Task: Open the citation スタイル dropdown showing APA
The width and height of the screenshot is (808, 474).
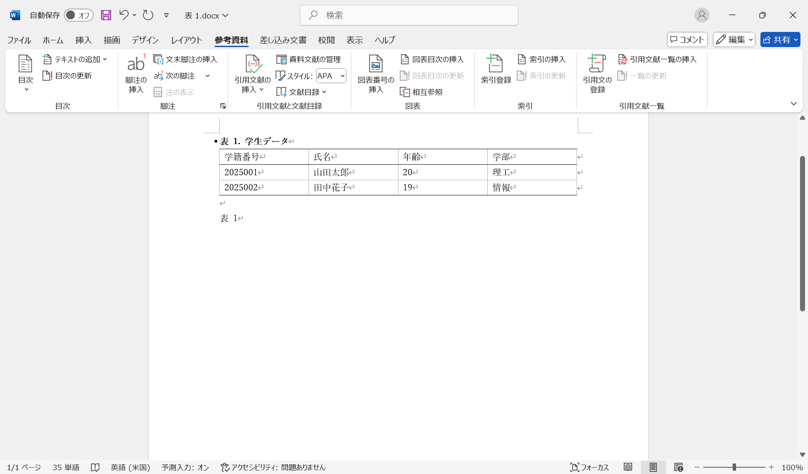Action: click(x=331, y=76)
